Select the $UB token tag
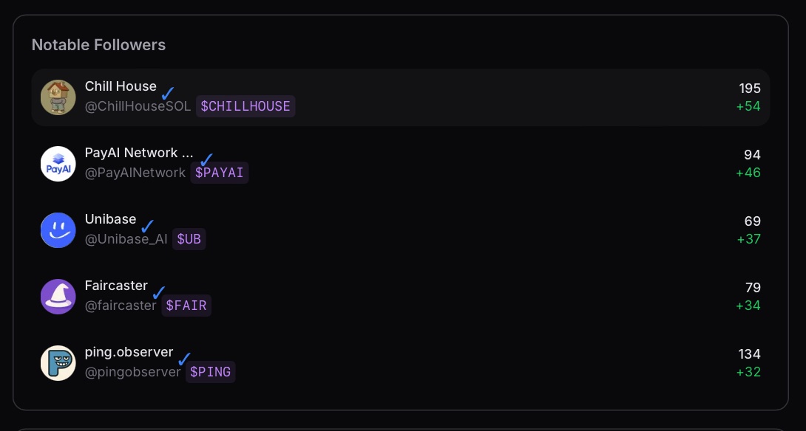Image resolution: width=806 pixels, height=431 pixels. click(x=189, y=239)
